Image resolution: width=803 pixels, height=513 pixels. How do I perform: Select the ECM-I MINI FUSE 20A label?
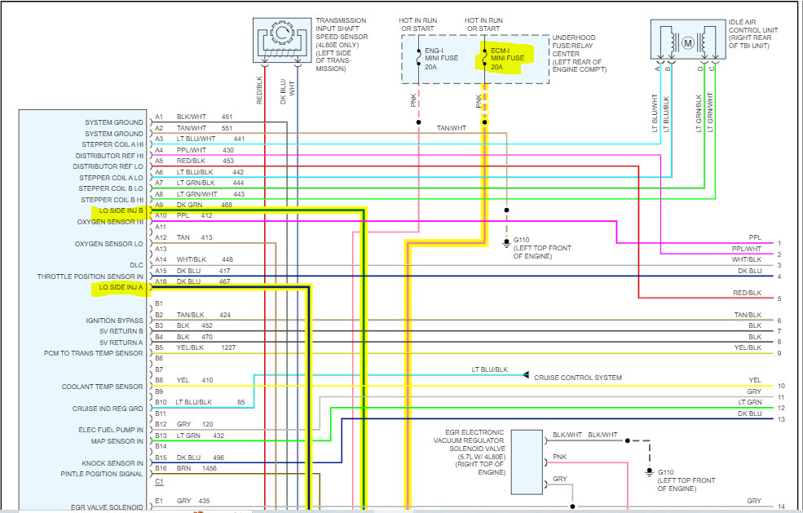(507, 59)
